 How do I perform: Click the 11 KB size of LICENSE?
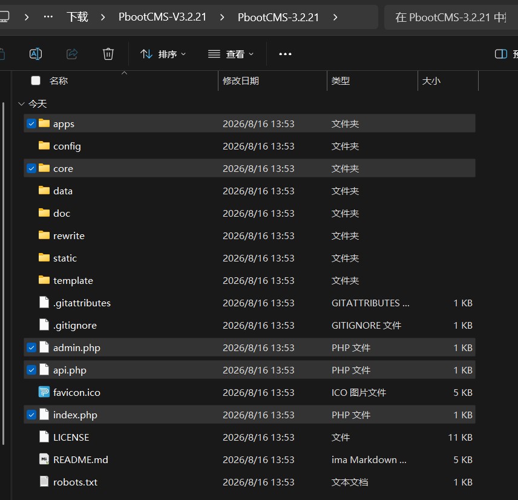coord(460,438)
